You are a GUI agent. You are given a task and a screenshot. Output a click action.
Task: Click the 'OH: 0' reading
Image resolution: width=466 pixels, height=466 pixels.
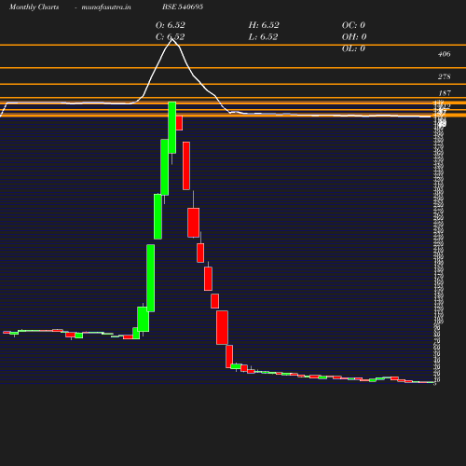[x=354, y=36]
